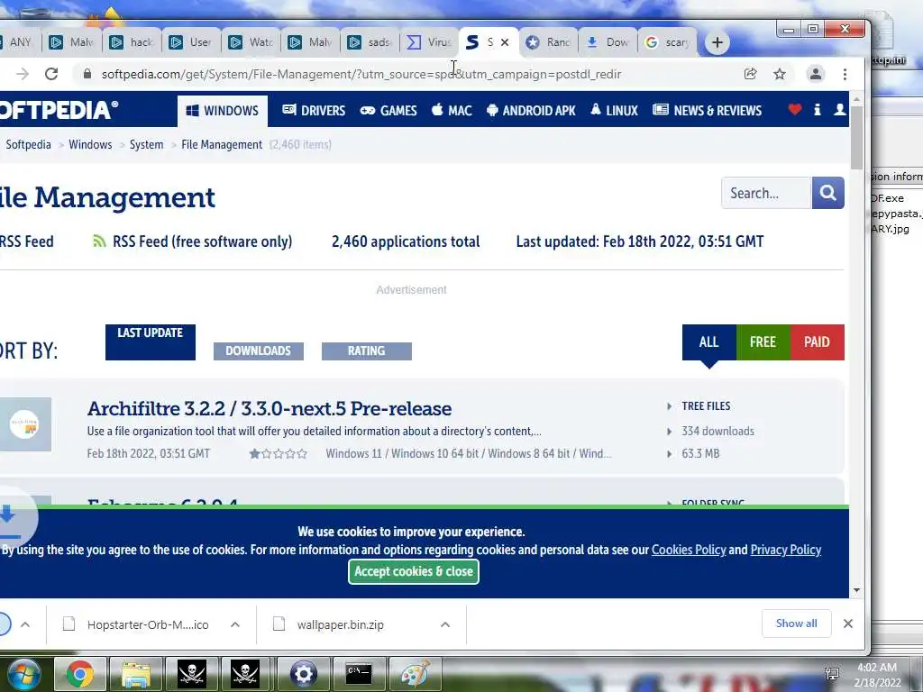
Task: Open the Android APK category tab
Action: click(531, 110)
